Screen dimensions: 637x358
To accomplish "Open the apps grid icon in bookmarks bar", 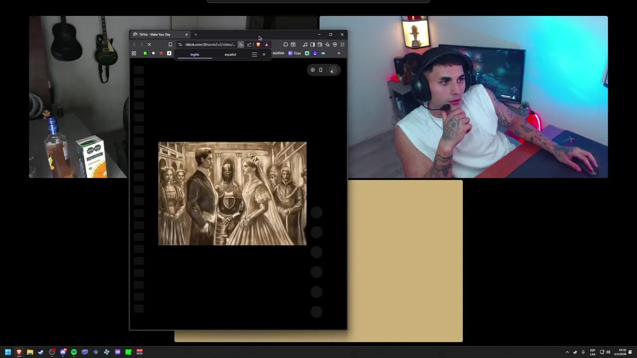I will click(x=134, y=53).
